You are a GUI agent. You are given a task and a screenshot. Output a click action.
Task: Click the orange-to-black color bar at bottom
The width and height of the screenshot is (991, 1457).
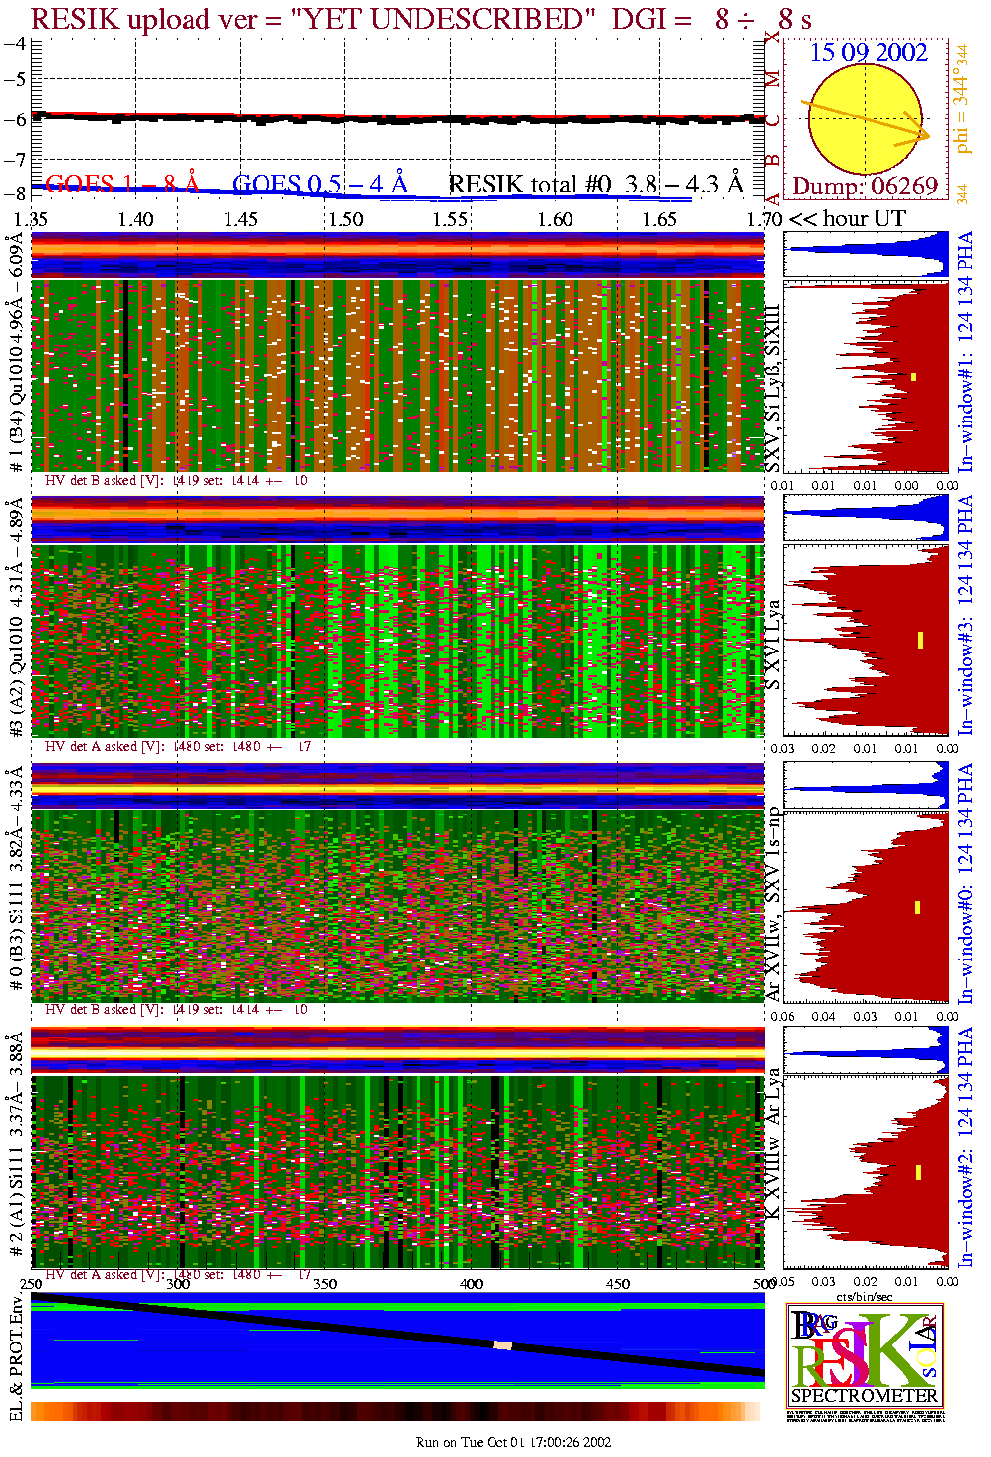coord(397,1411)
